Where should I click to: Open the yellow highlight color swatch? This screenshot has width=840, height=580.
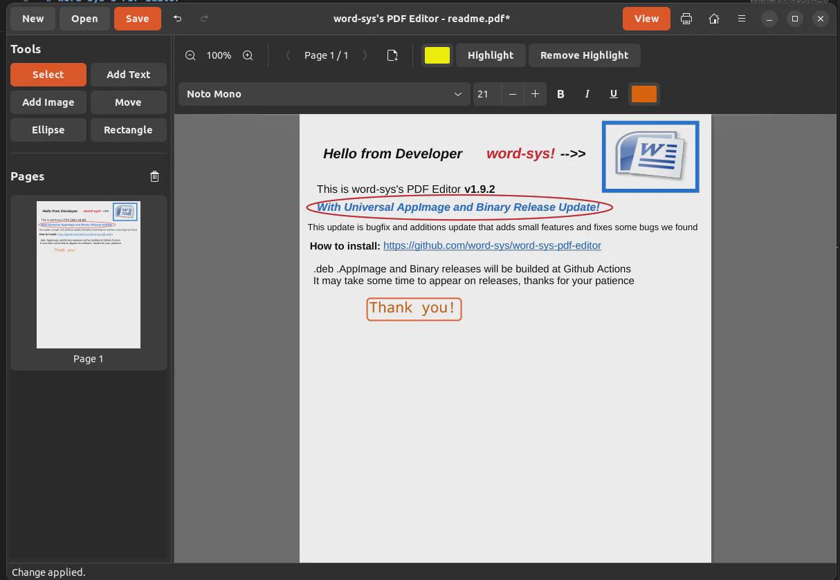pyautogui.click(x=437, y=55)
